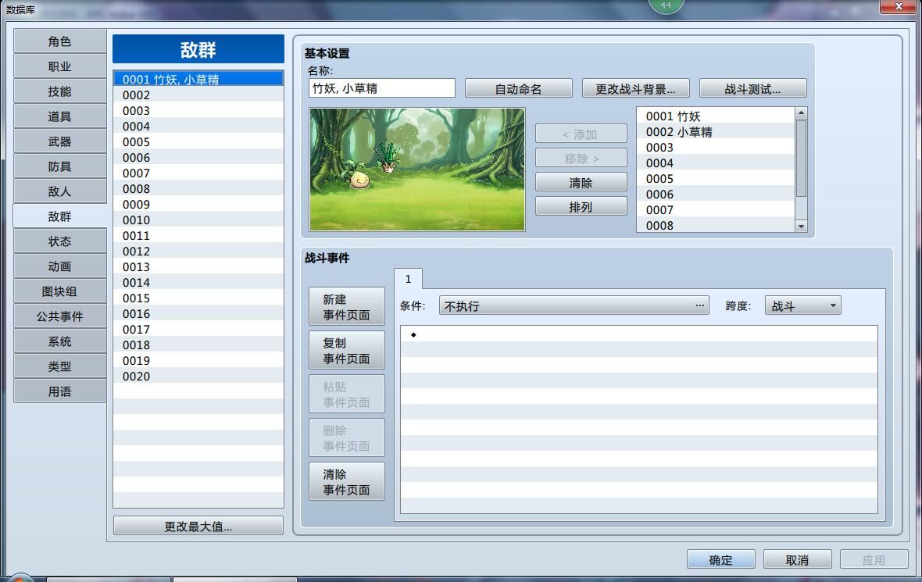The height and width of the screenshot is (582, 922).
Task: Go to the 道具 tab
Action: point(59,116)
